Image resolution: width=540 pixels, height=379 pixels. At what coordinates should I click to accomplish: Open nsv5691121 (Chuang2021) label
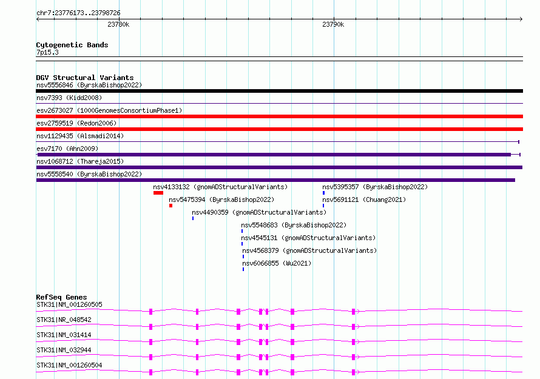[364, 200]
